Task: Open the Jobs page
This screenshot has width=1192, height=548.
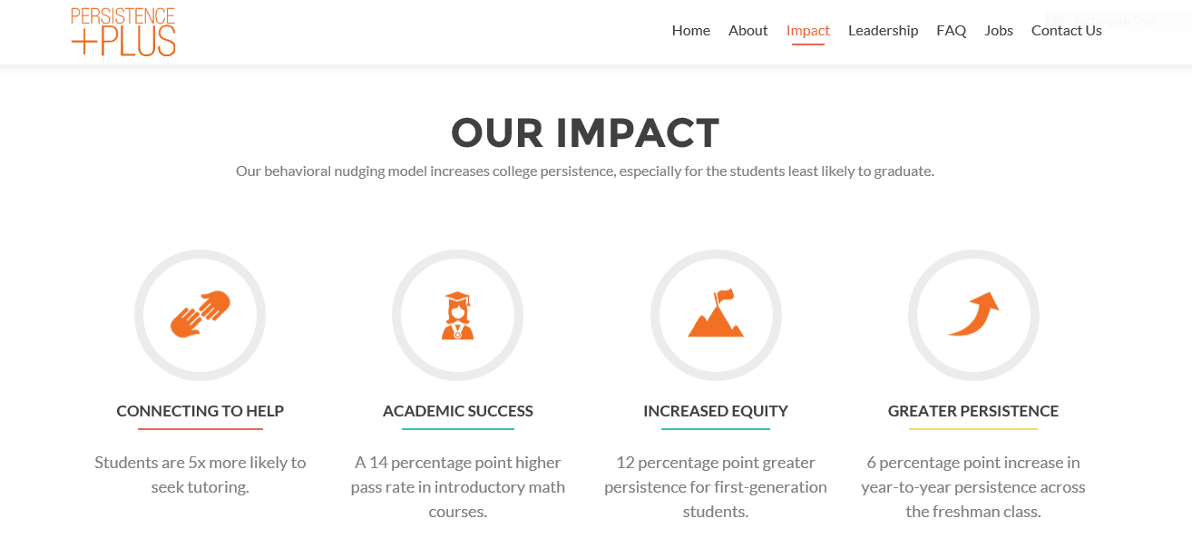Action: pyautogui.click(x=998, y=31)
